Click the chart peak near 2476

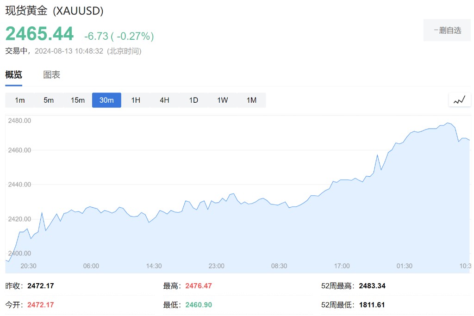[448, 123]
